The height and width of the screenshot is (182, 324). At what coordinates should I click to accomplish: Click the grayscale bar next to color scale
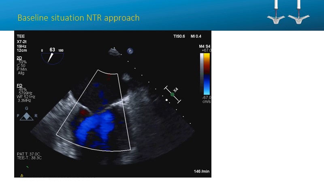(x=202, y=73)
